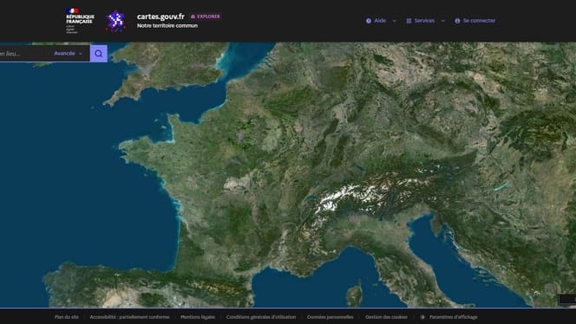
Task: Open Accessibilité : partiellement conforme link
Action: (x=129, y=317)
